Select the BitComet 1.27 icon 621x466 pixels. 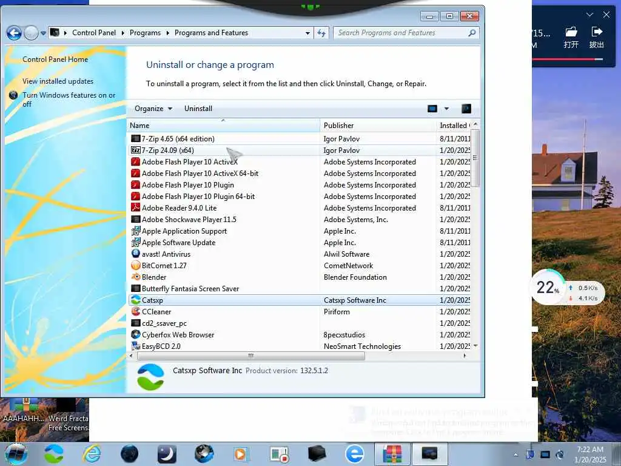pyautogui.click(x=135, y=265)
